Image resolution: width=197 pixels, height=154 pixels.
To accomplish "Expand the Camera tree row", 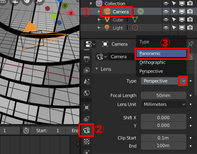I will 99,11.
